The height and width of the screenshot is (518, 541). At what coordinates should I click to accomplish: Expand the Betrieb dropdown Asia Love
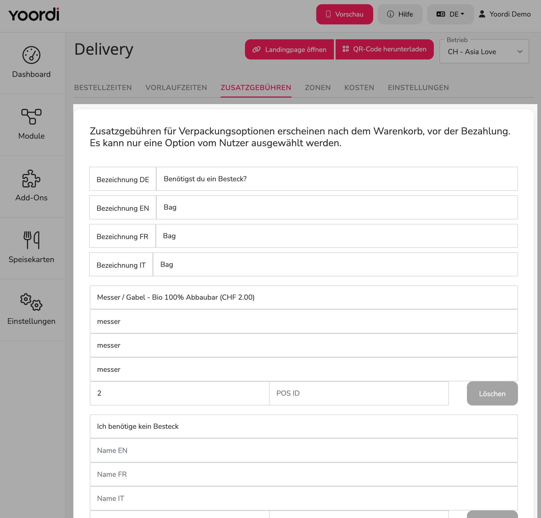click(x=484, y=52)
